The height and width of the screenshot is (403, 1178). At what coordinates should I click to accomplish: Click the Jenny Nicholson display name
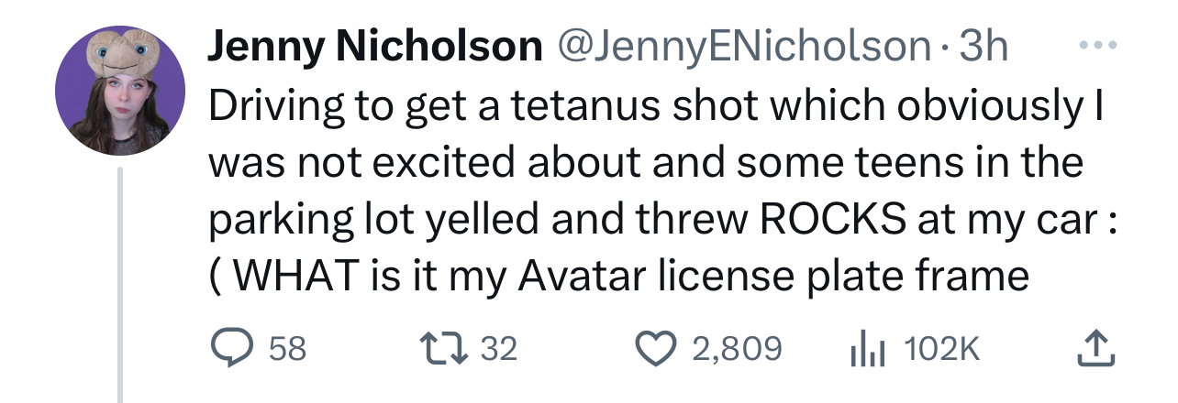pyautogui.click(x=374, y=47)
